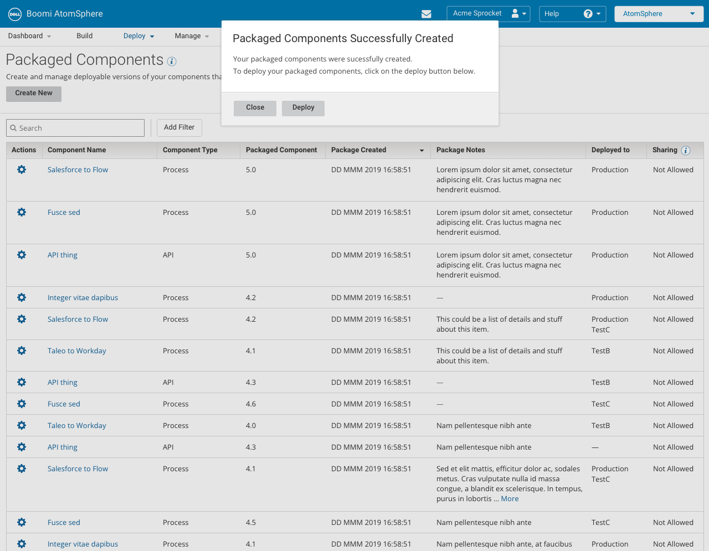
Task: Click the Deployed to column header
Action: point(610,150)
